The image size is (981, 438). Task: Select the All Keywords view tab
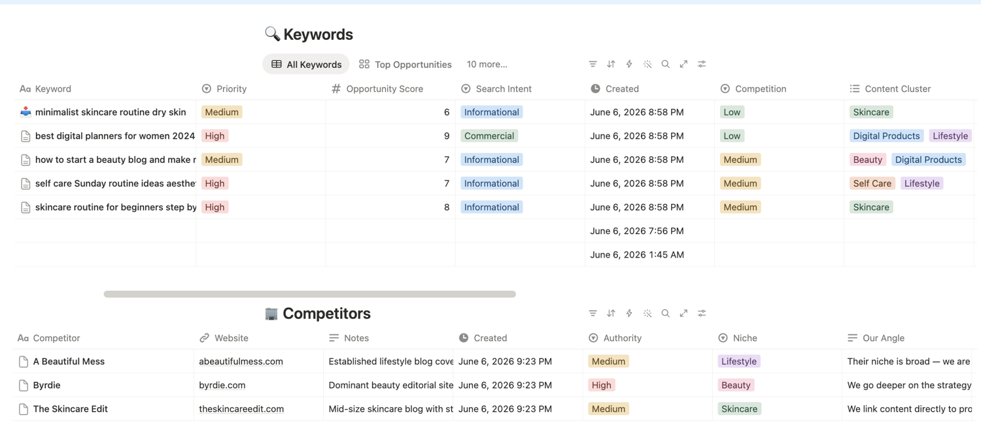pyautogui.click(x=306, y=64)
